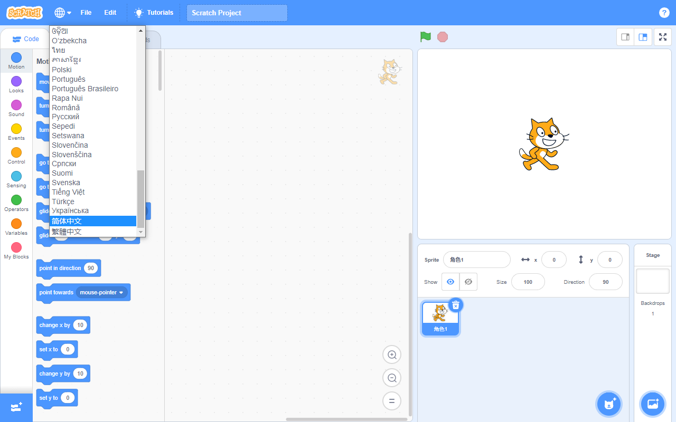
Task: Switch to the Code tab
Action: (x=26, y=39)
